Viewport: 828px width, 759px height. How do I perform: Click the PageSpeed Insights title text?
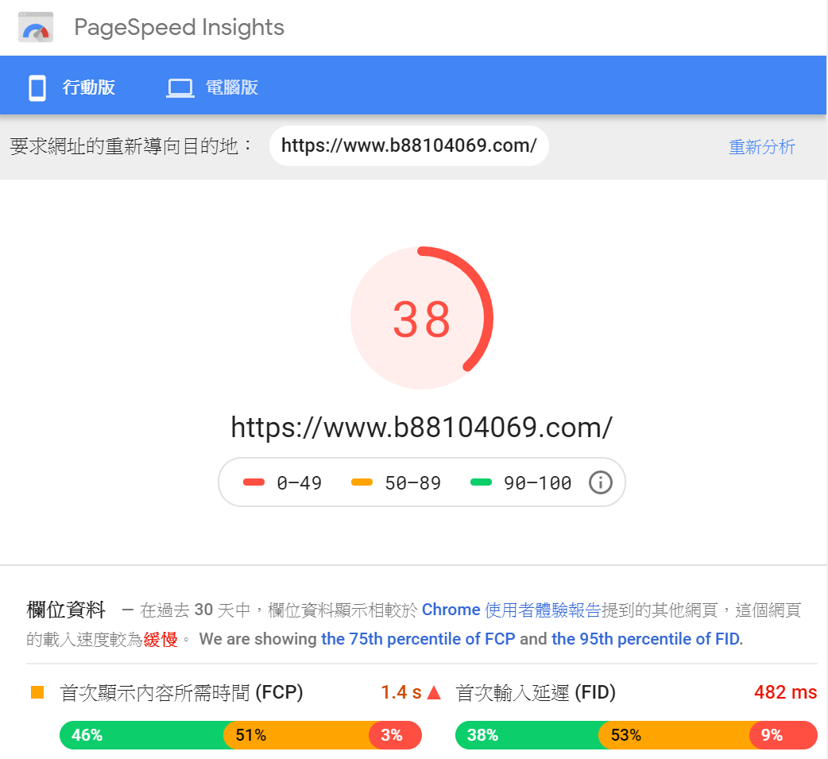pyautogui.click(x=179, y=28)
